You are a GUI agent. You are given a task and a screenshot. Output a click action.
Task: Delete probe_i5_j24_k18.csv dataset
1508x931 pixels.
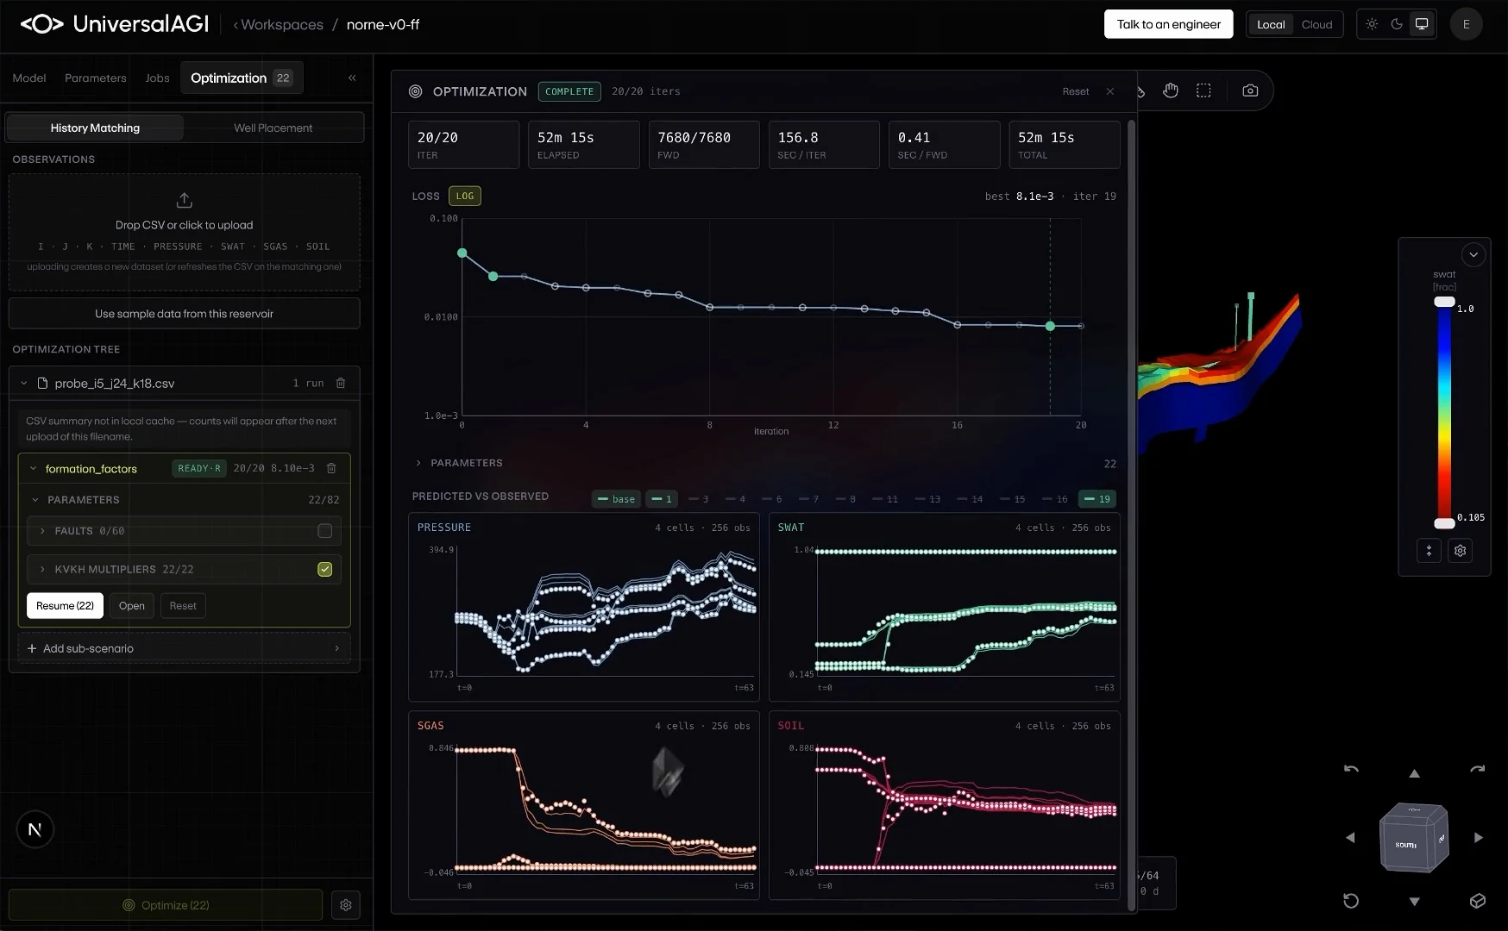341,383
